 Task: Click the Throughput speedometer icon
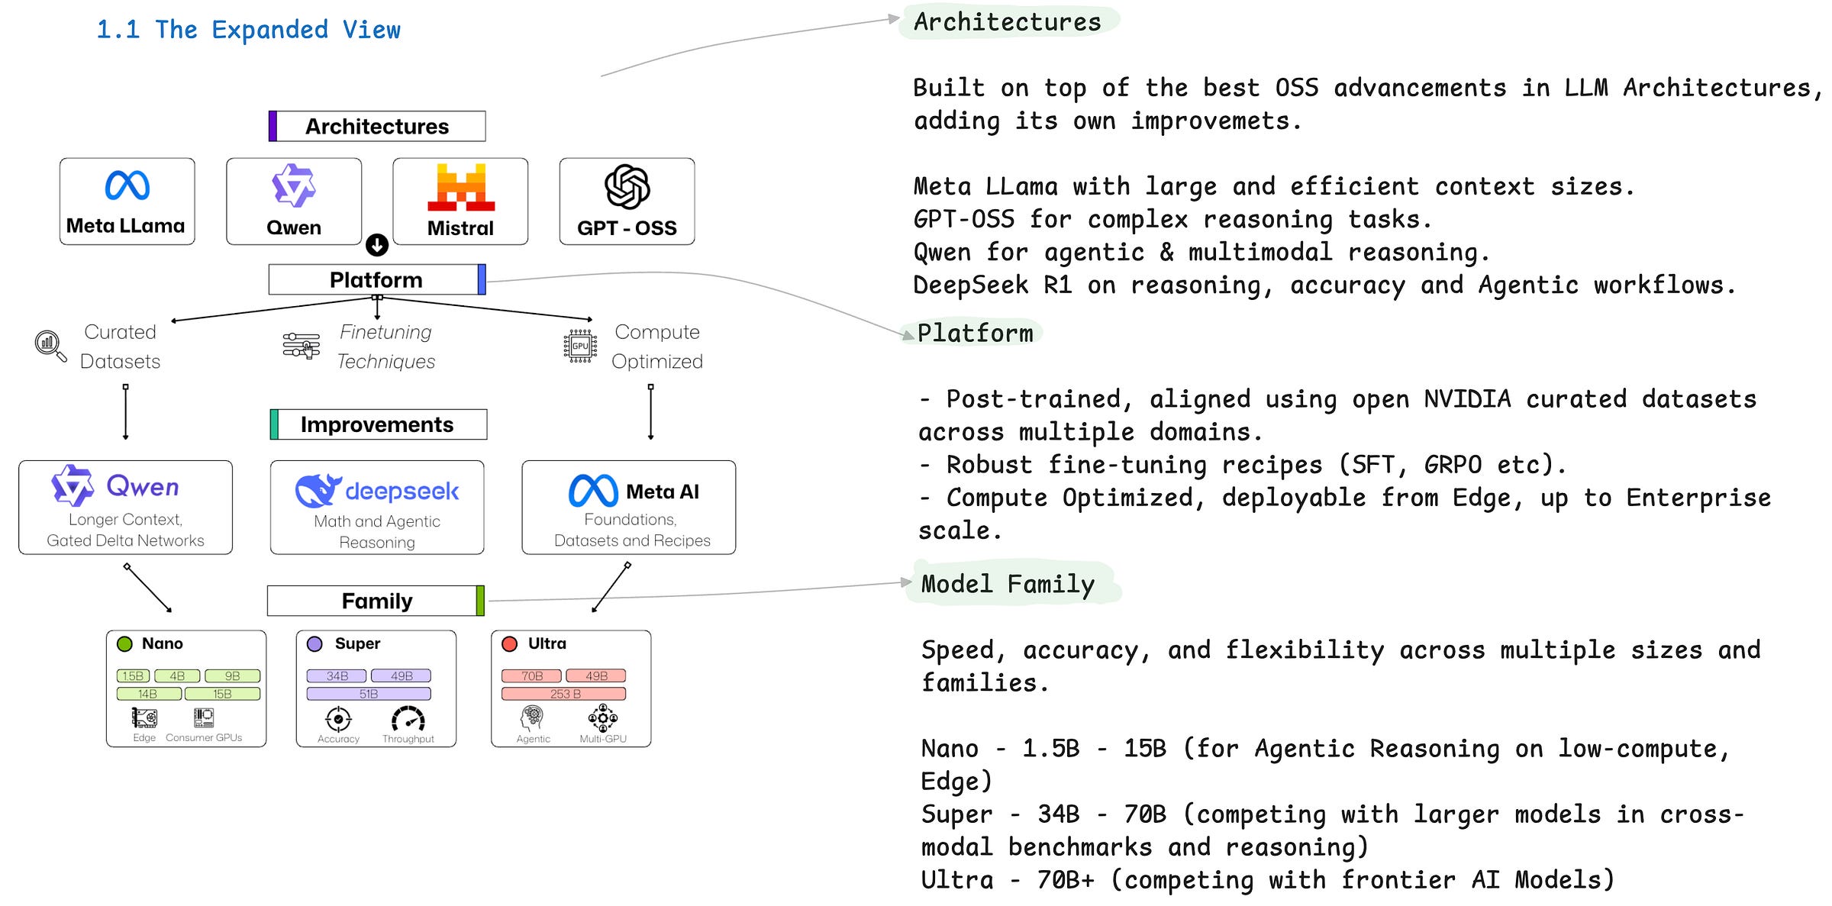[x=408, y=719]
